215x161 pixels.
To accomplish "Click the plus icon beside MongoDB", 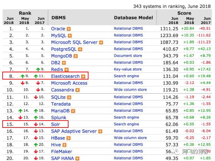I will [x=76, y=56].
